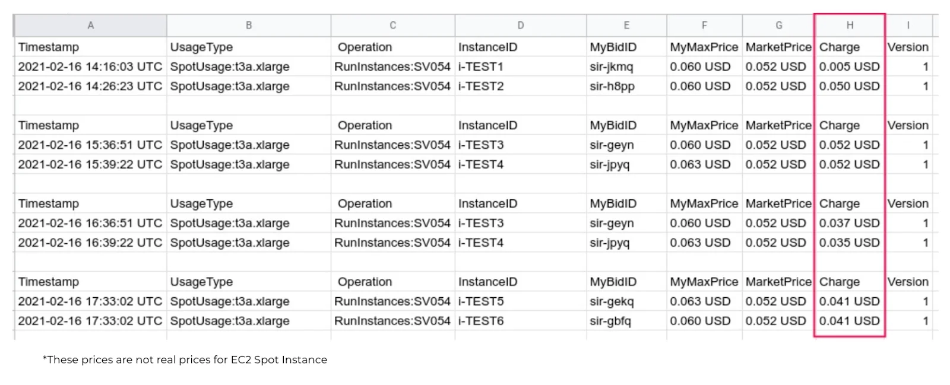Click timestamp 2021-02-16 15:39:22 UTC cell
The height and width of the screenshot is (385, 950).
coord(90,165)
